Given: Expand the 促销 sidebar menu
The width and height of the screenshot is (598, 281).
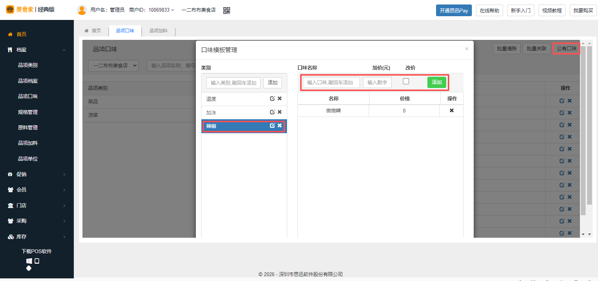Looking at the screenshot, I should tap(37, 174).
